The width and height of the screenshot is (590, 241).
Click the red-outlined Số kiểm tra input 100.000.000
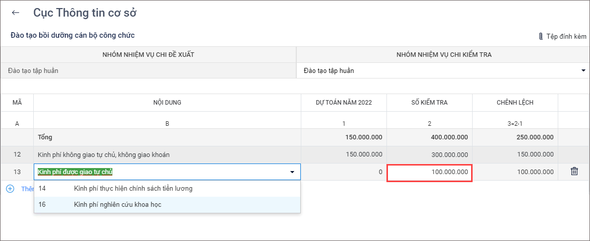(x=429, y=173)
